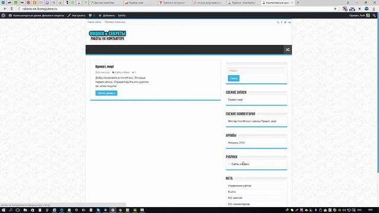Image resolution: width=379 pixels, height=213 pixels.
Task: Open Windows taskbar search magnifier
Action: coord(11,210)
